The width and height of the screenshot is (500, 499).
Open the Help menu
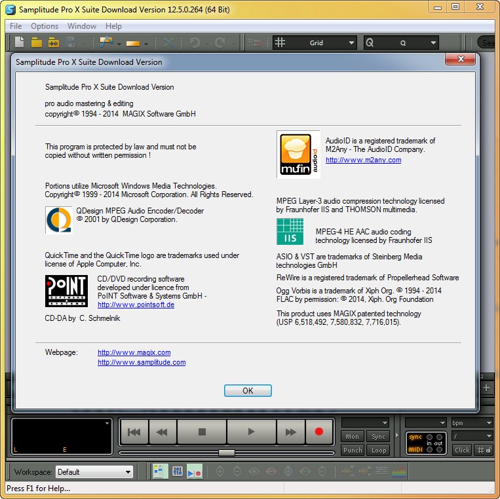[x=113, y=26]
